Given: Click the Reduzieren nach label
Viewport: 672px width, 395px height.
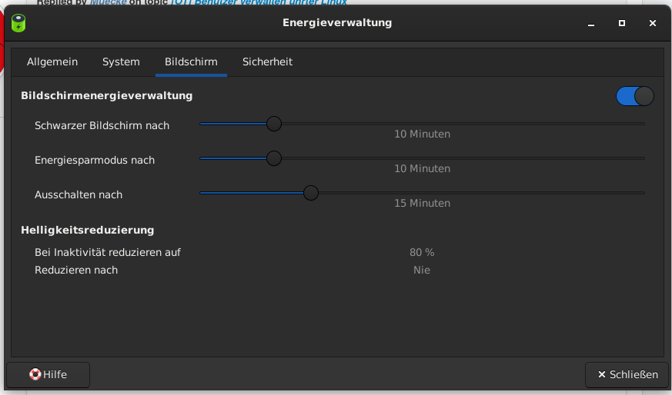Looking at the screenshot, I should 76,270.
